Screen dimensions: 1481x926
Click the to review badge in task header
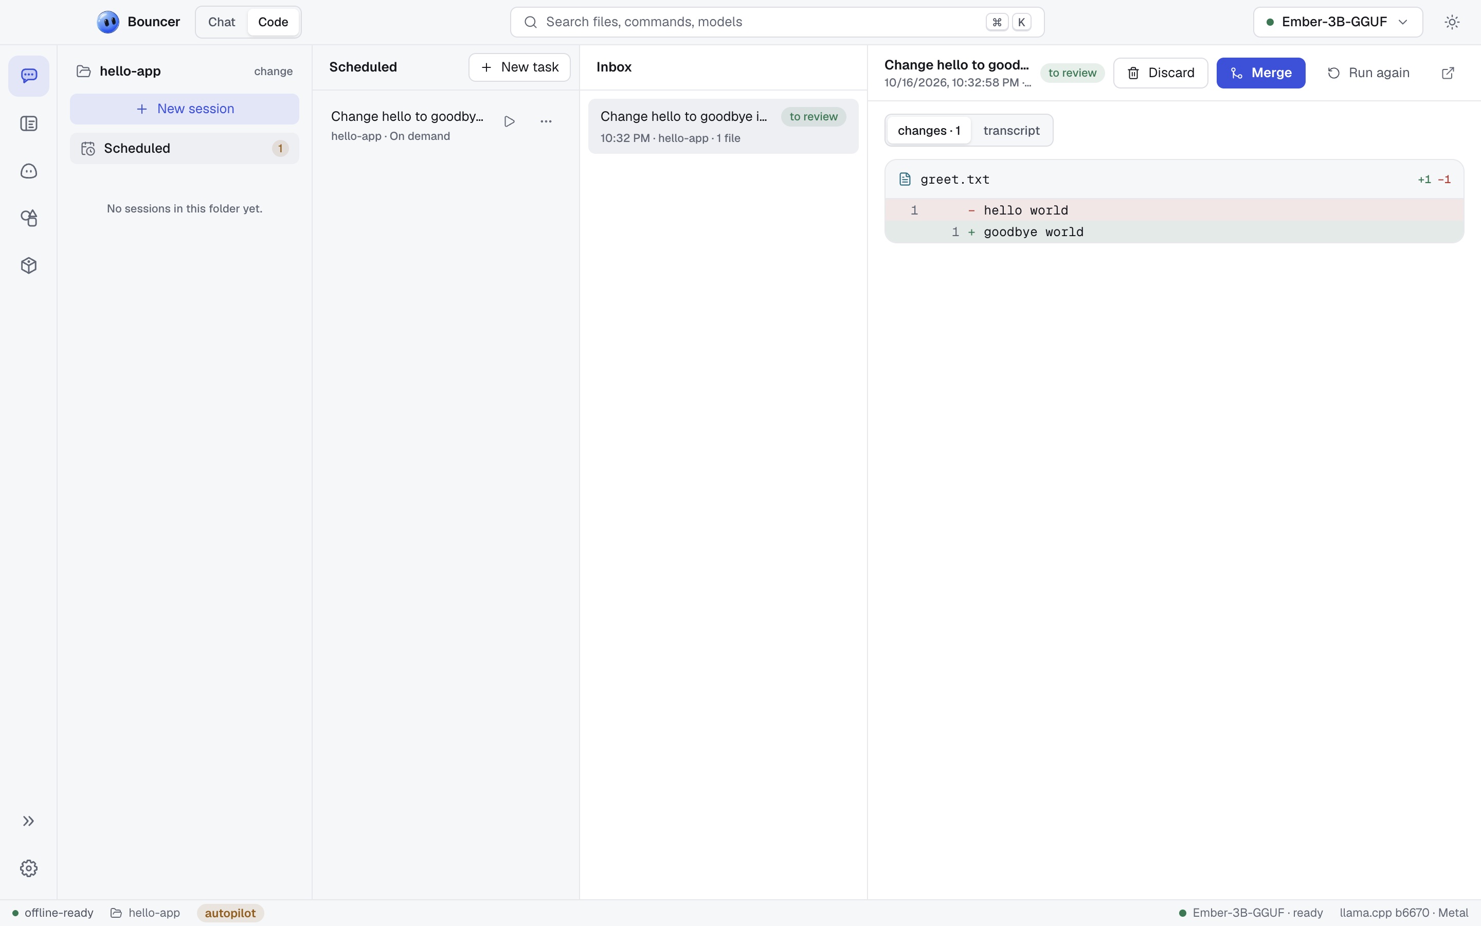1072,73
